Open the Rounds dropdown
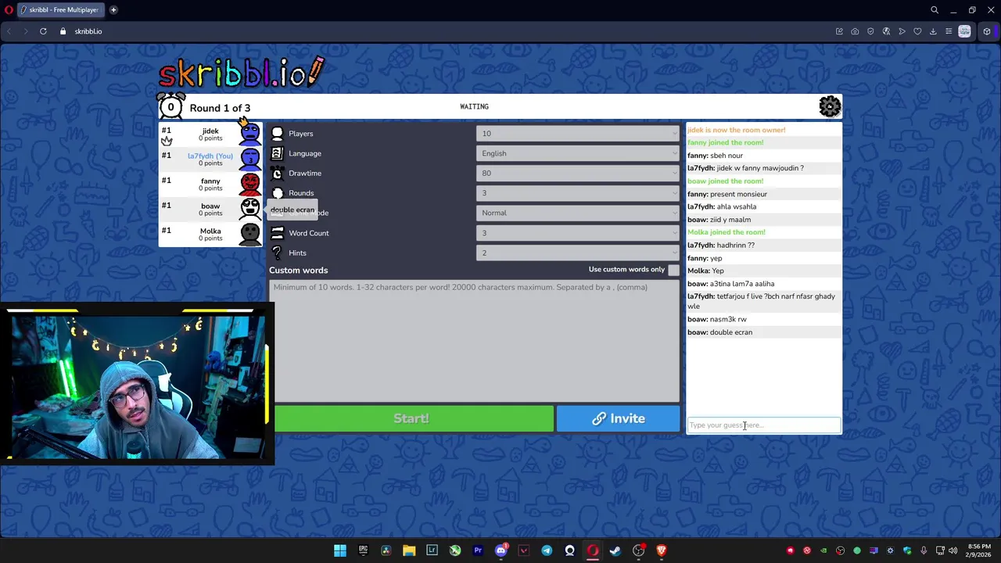Screen dimensions: 1001x563 click(577, 193)
